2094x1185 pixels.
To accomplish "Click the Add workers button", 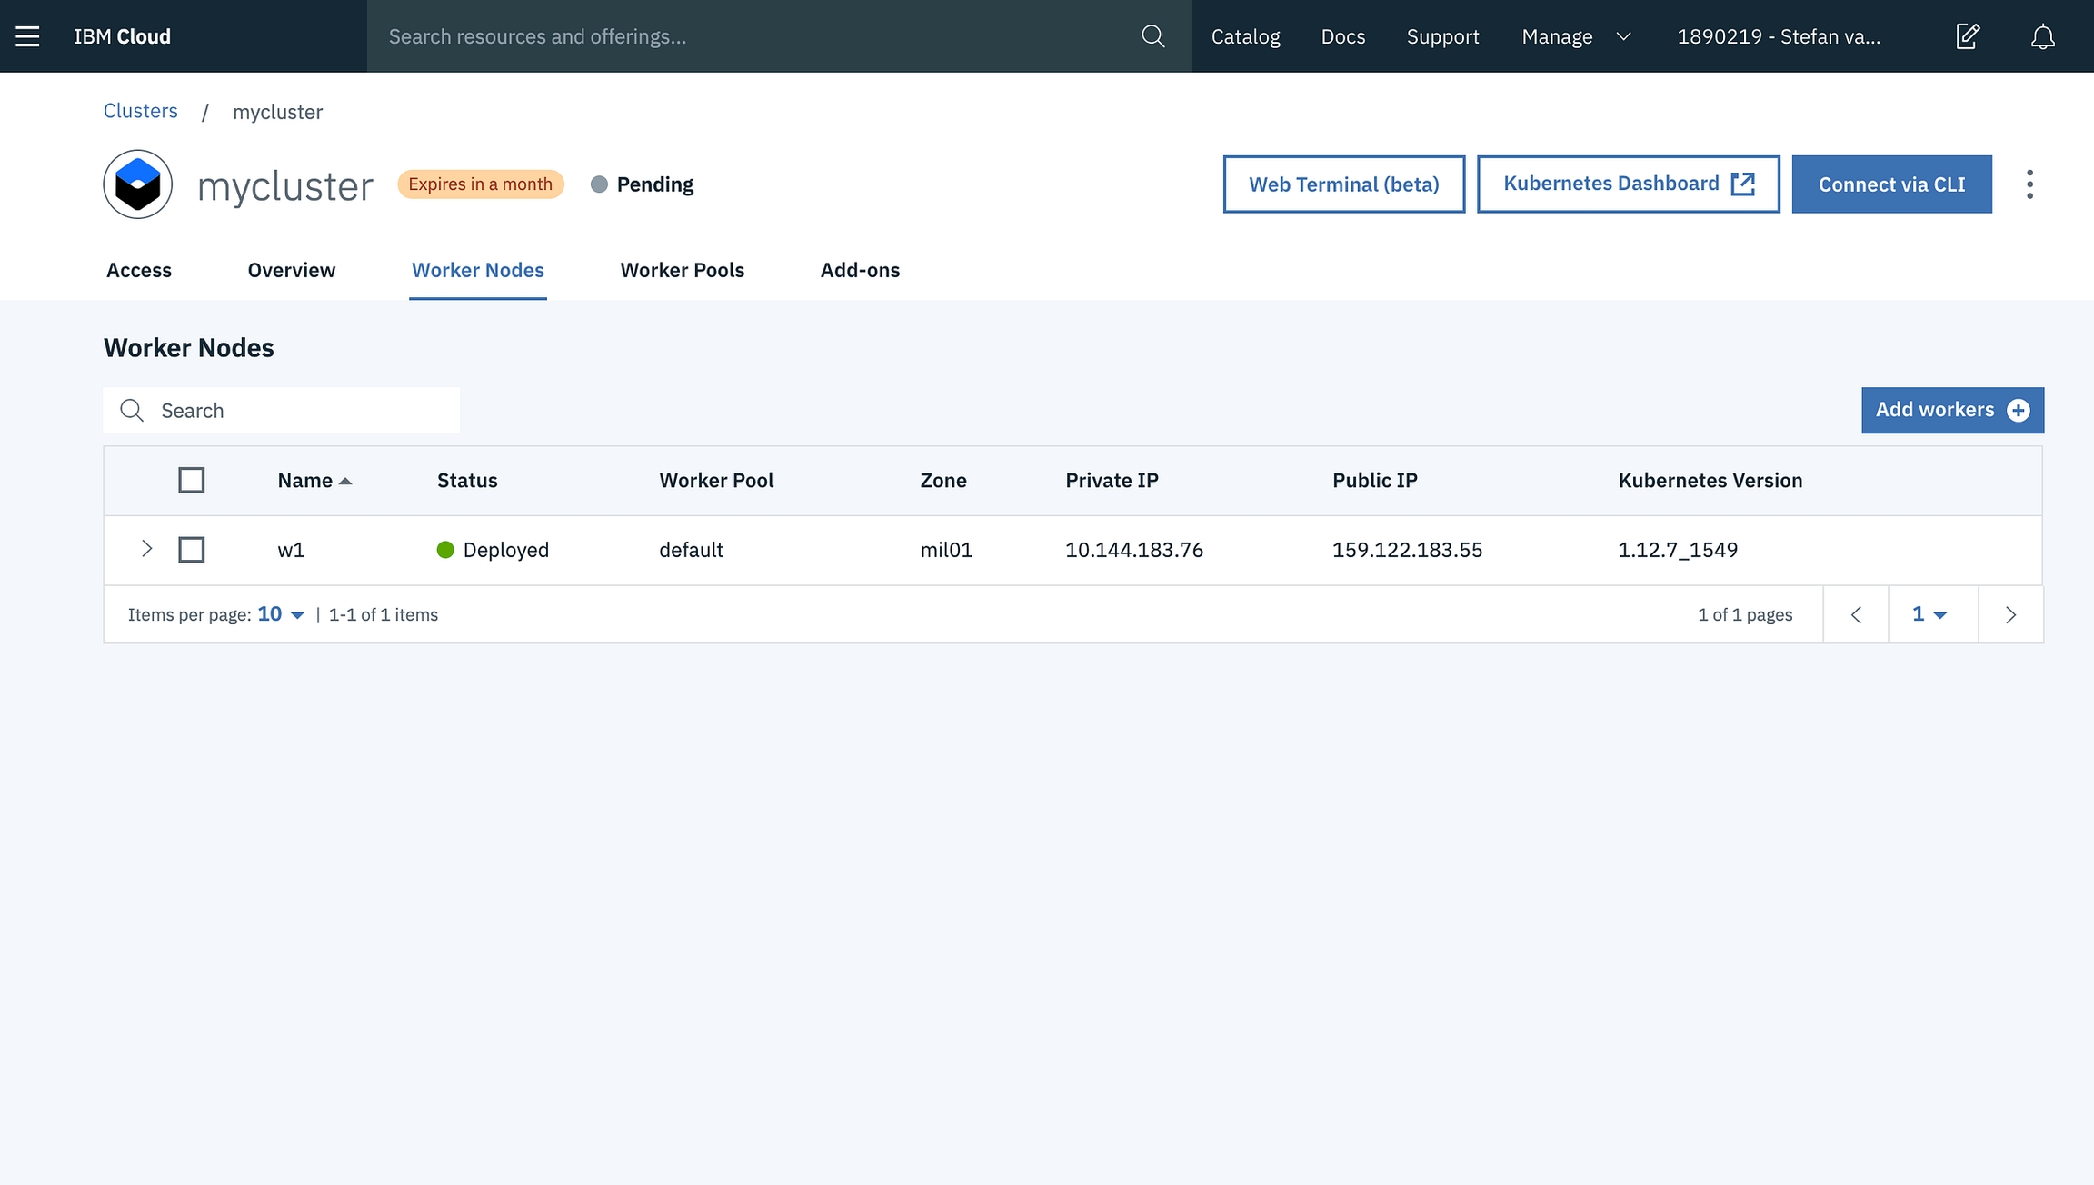I will (1952, 411).
